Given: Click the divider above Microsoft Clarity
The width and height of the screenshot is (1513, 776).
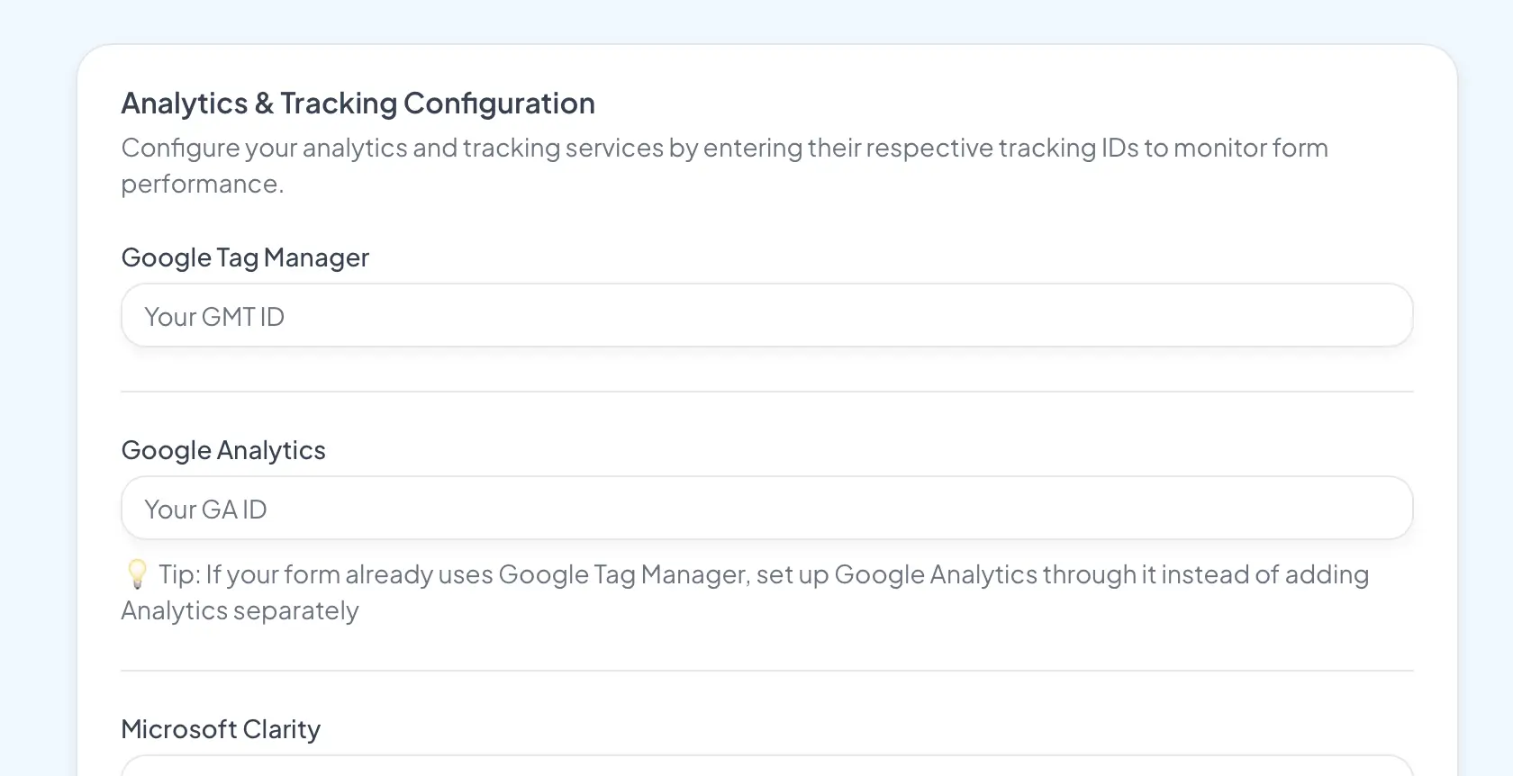Looking at the screenshot, I should click(x=766, y=671).
